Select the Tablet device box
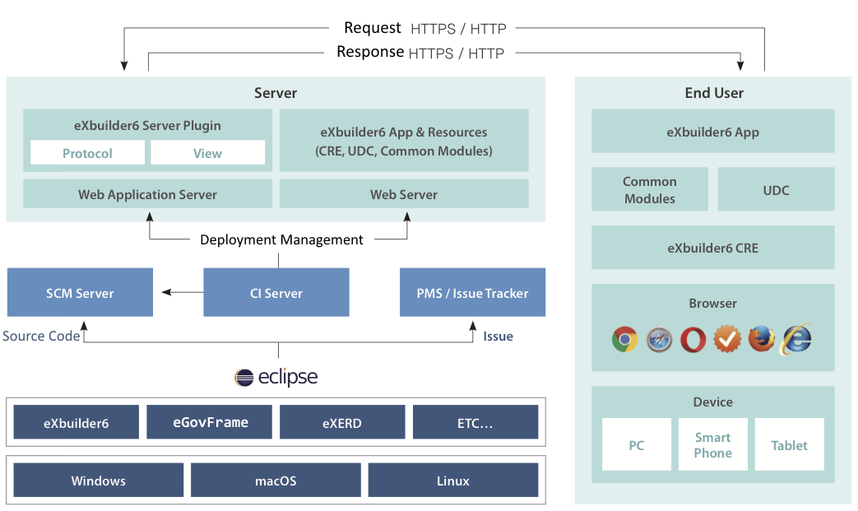 789,445
